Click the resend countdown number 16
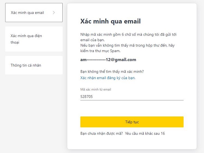Viewport: 204px width, 153px height. [x=163, y=133]
